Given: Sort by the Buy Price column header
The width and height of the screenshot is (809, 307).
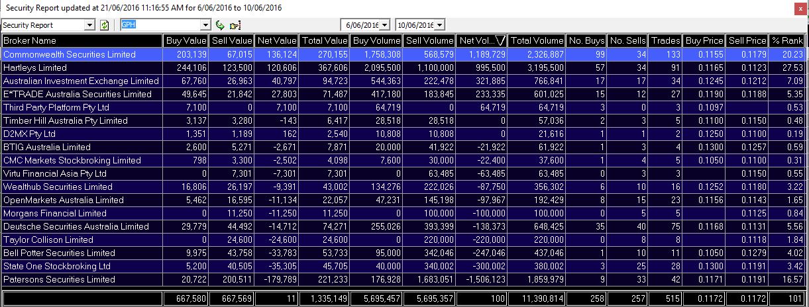Looking at the screenshot, I should (x=704, y=40).
